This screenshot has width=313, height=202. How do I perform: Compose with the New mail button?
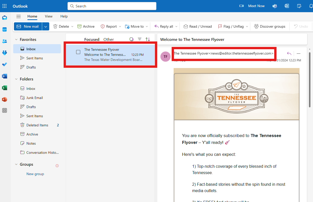coord(28,26)
